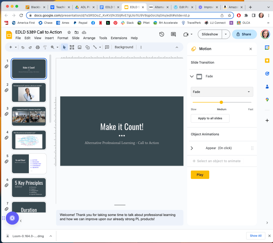Click the transition speed slider handle

pos(221,102)
